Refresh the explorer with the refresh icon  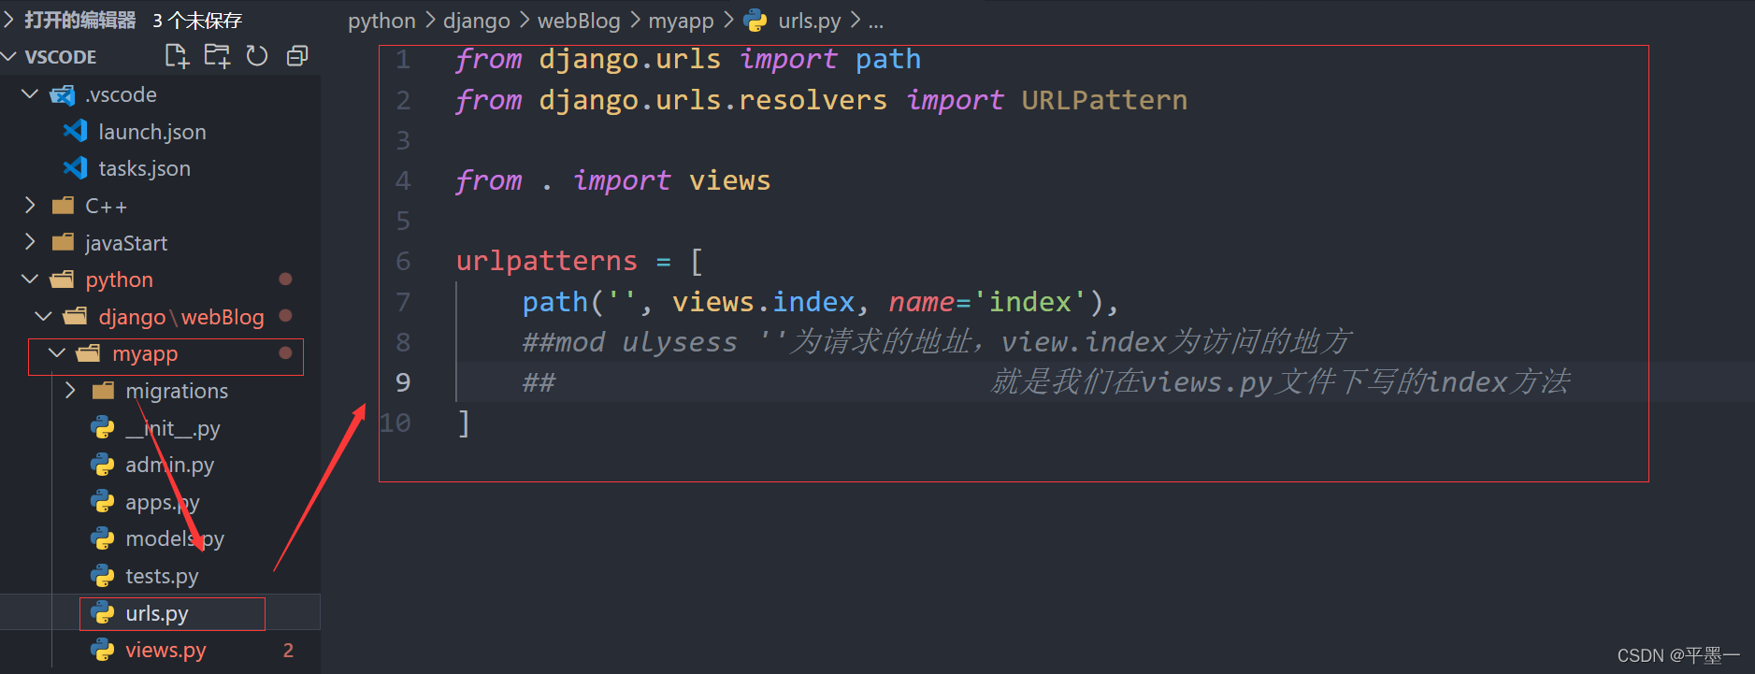click(x=257, y=56)
